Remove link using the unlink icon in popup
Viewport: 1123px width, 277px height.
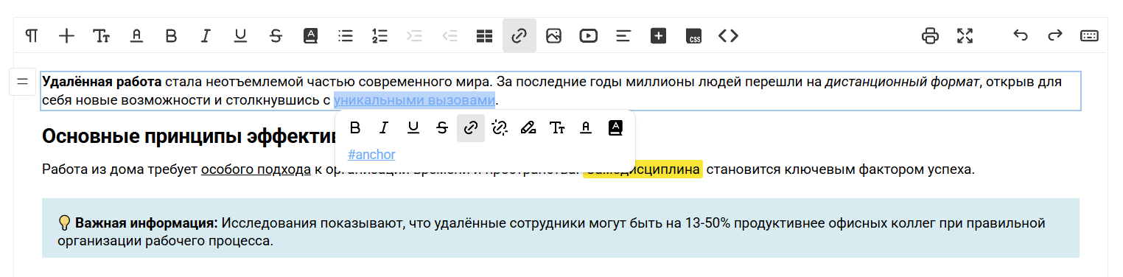point(500,128)
